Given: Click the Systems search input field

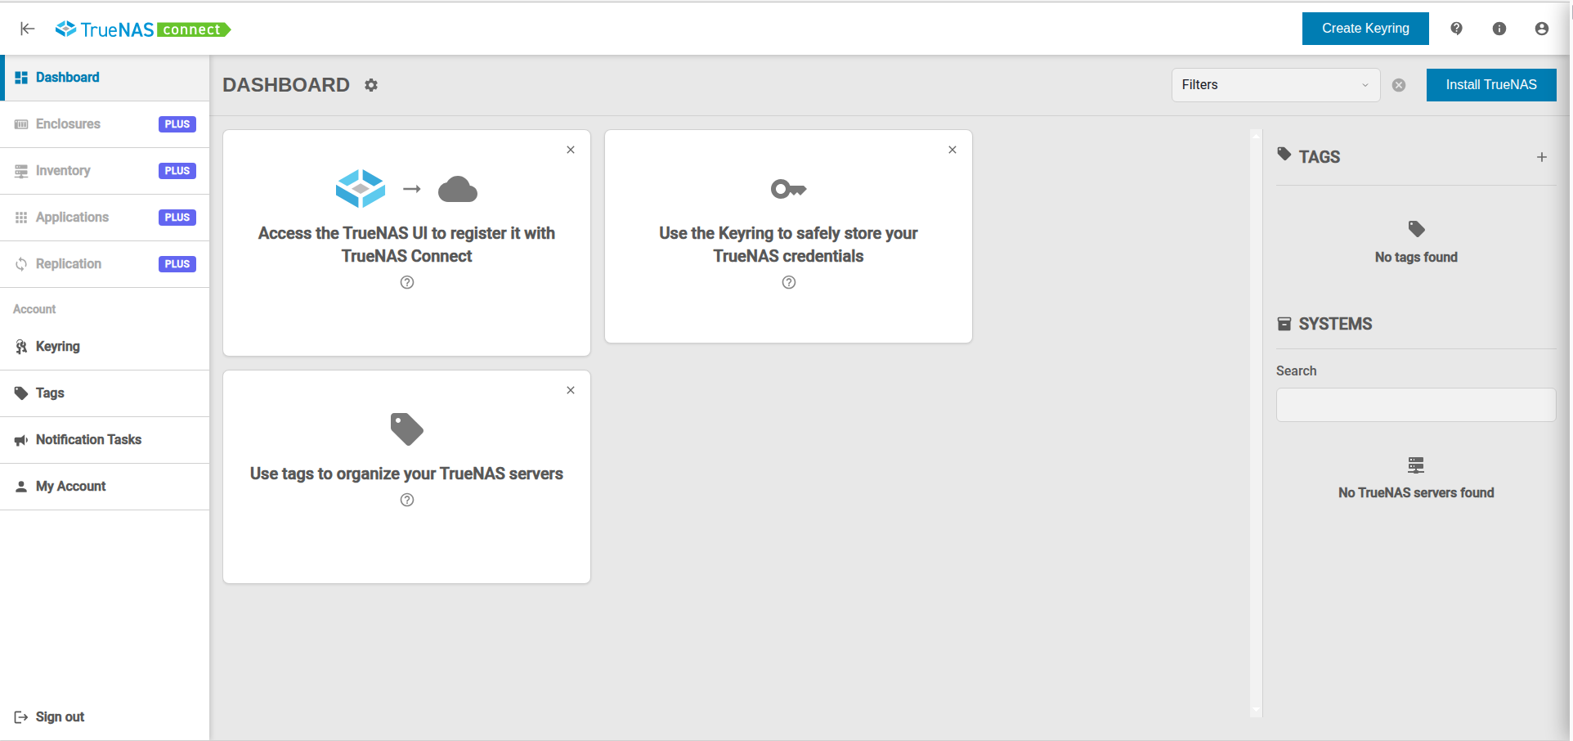Looking at the screenshot, I should coord(1416,405).
